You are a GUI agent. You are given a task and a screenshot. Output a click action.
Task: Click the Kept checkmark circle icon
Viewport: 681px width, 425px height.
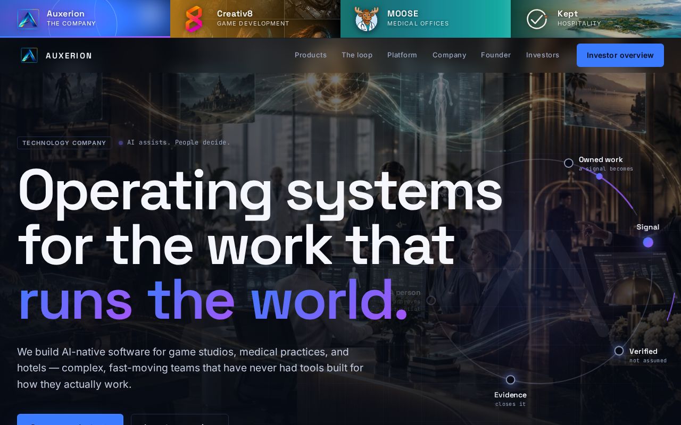[537, 19]
